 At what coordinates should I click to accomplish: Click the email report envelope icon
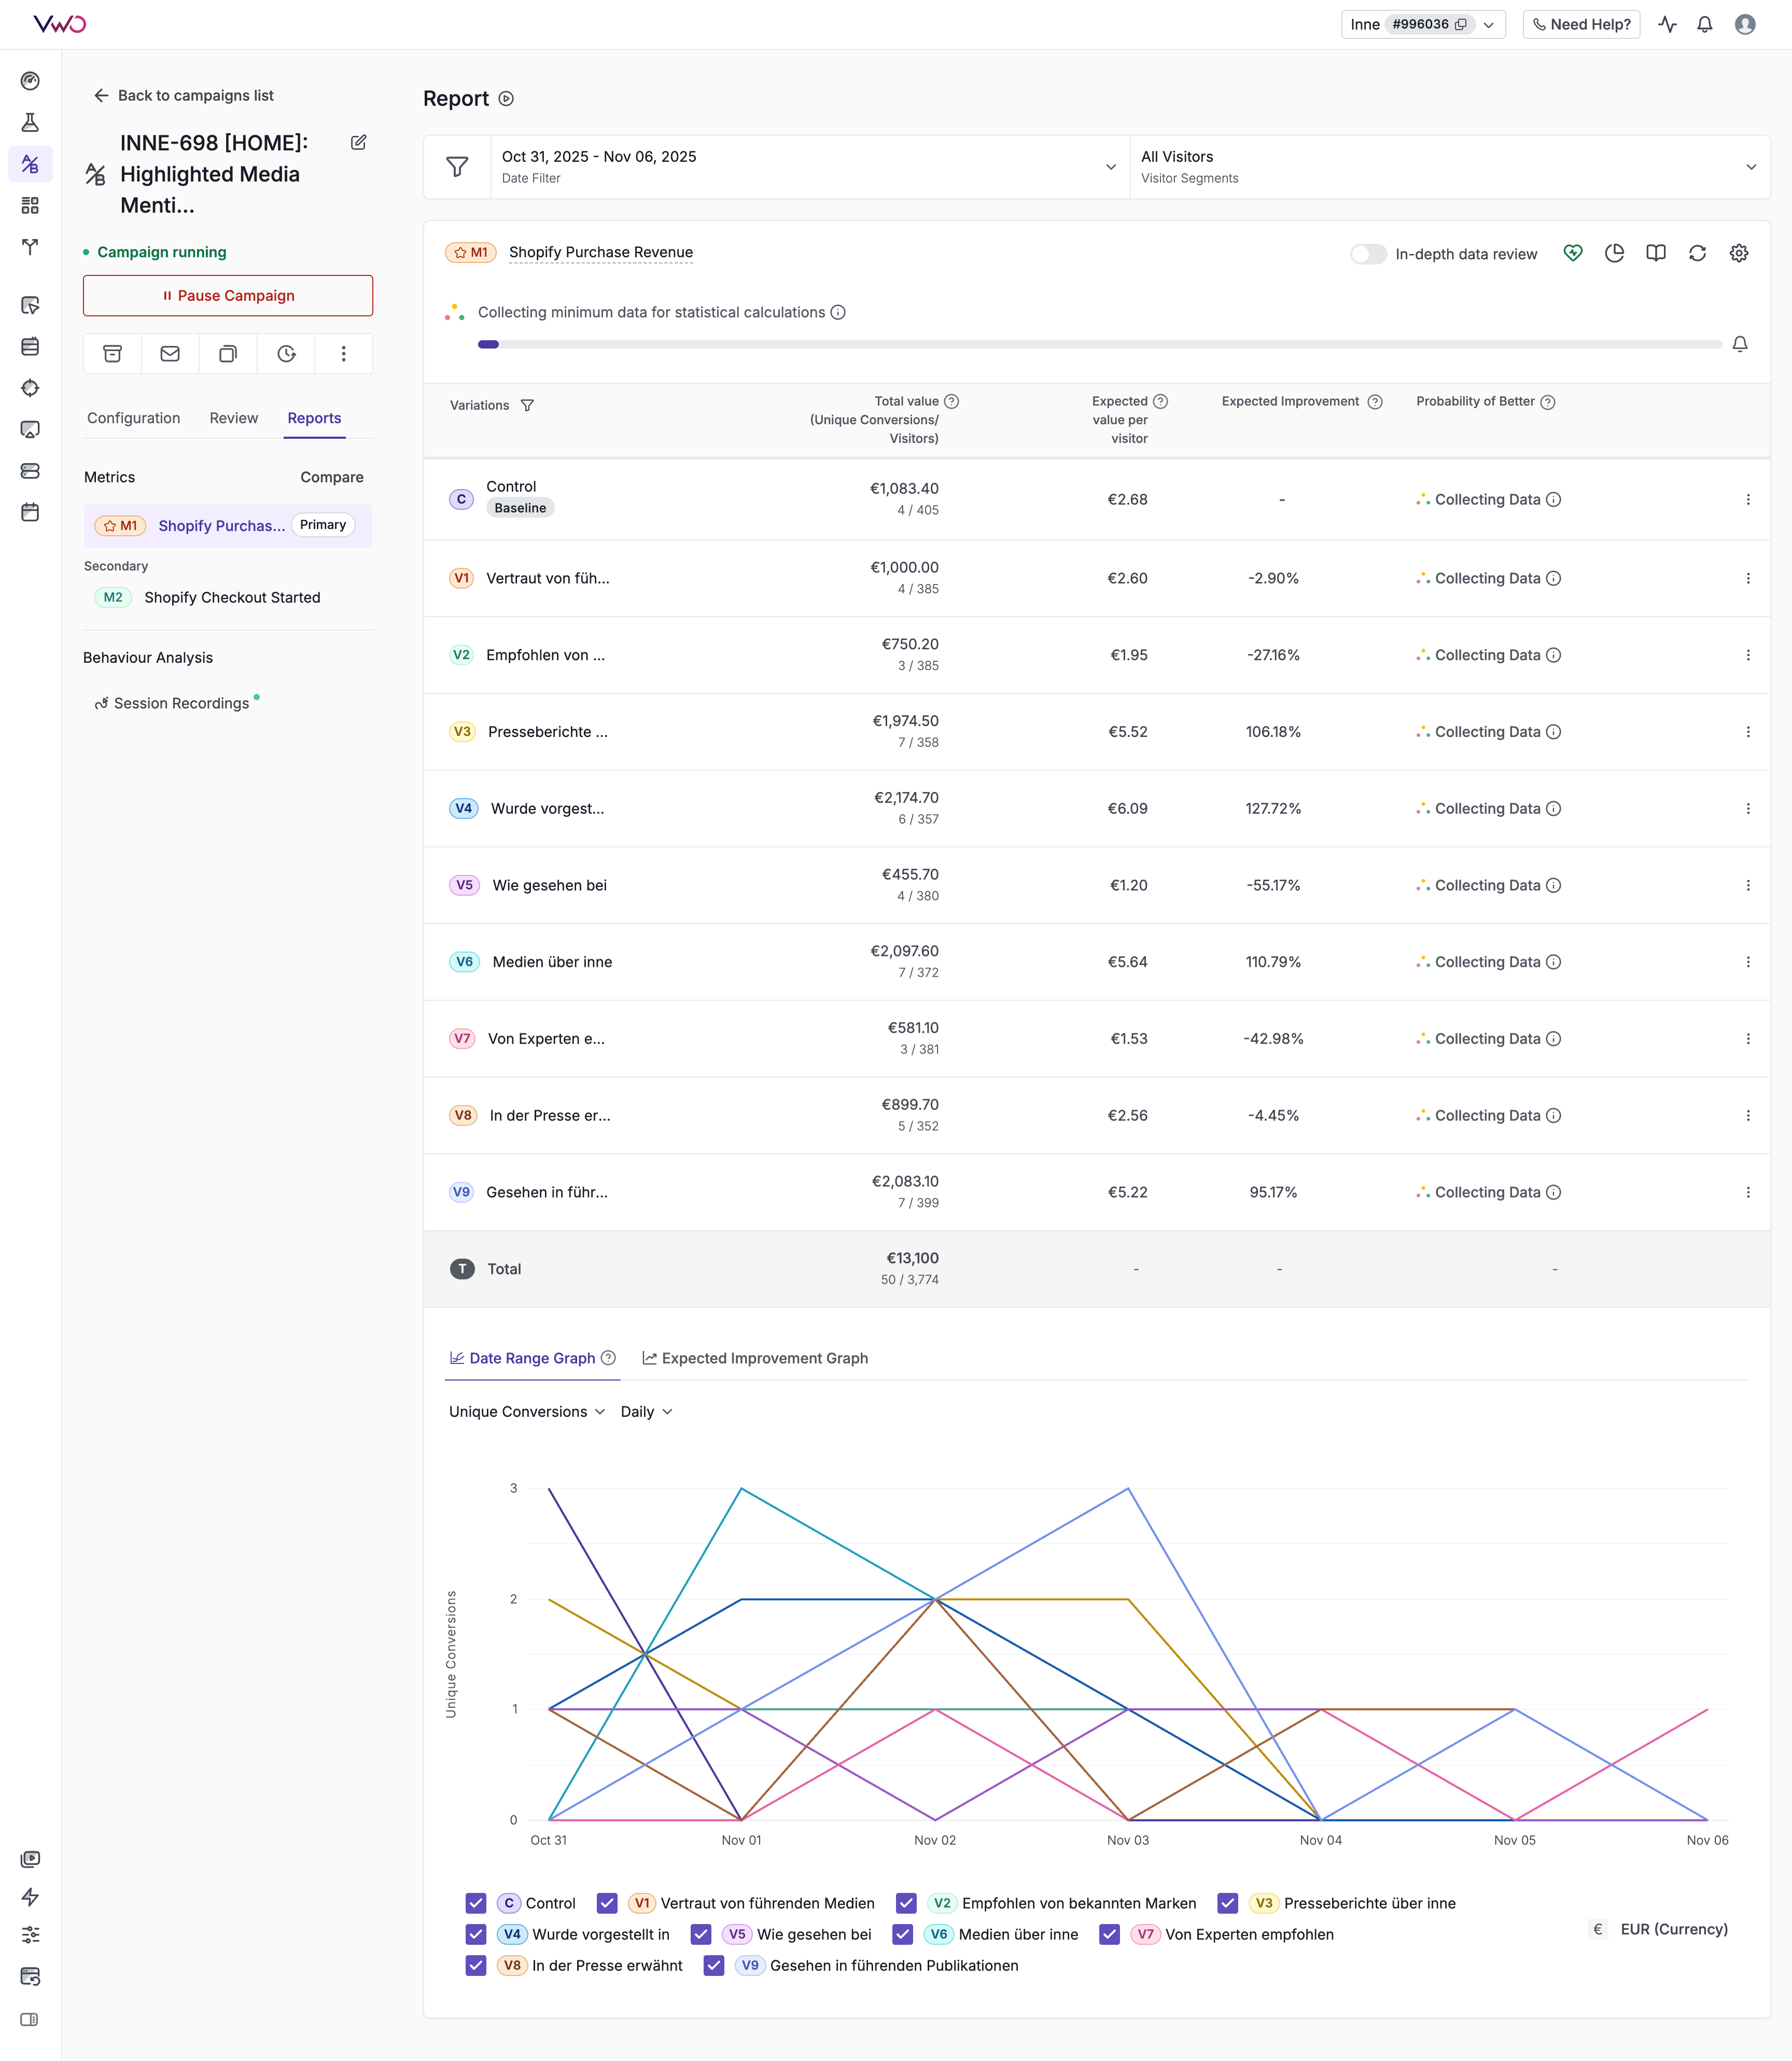170,354
